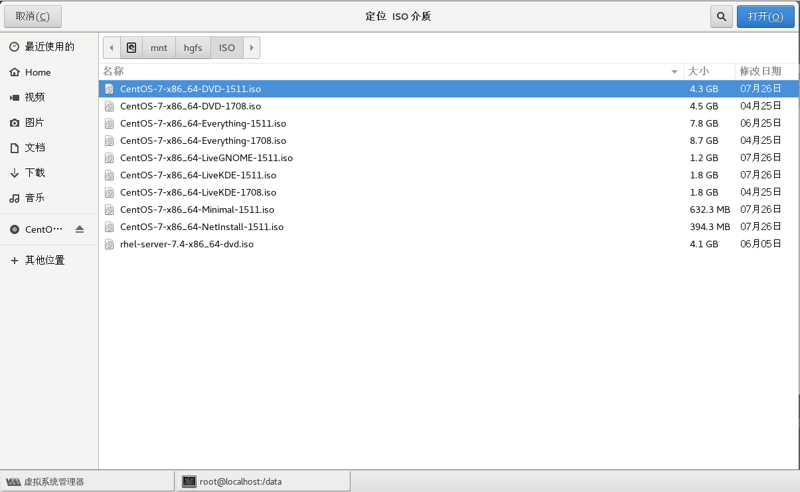Click the terminal icon in the taskbar
This screenshot has width=800, height=492.
189,481
